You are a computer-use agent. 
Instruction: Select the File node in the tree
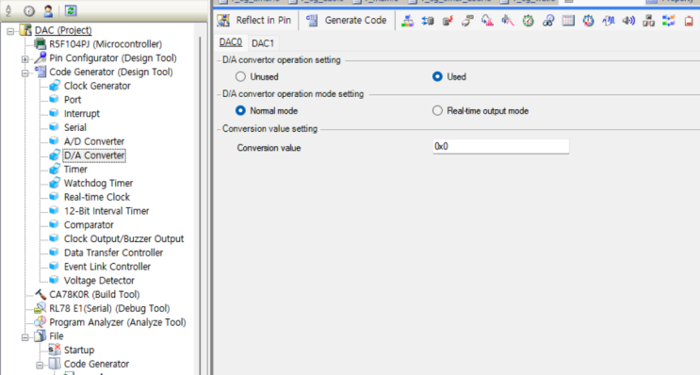pyautogui.click(x=57, y=335)
